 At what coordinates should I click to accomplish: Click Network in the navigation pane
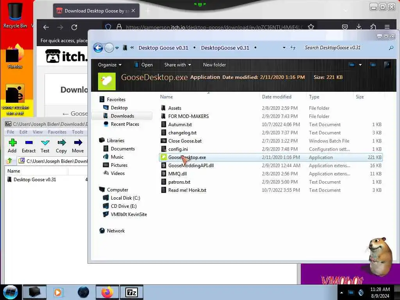coord(116,230)
